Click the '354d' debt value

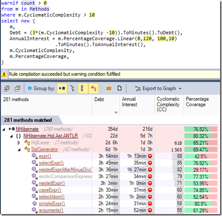click(112, 129)
